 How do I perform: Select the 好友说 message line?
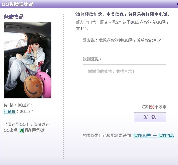tap(122, 40)
